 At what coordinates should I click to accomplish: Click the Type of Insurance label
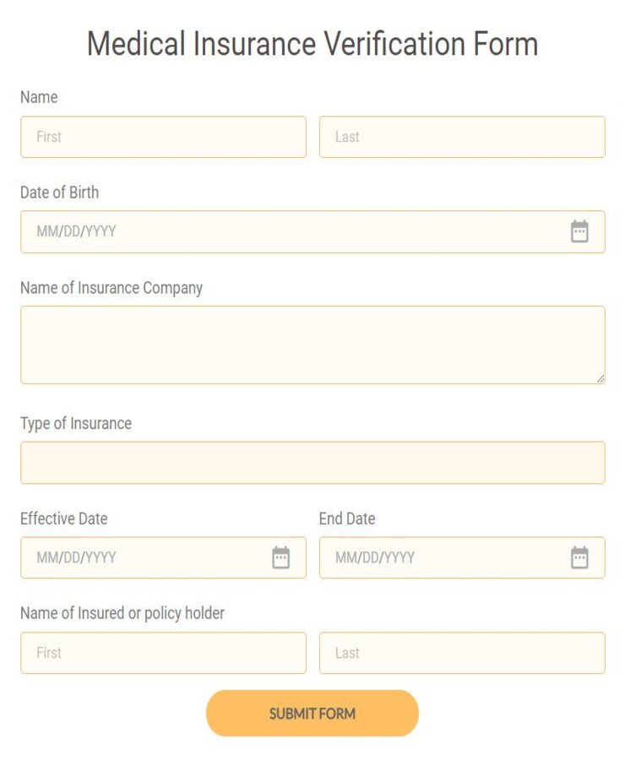(76, 423)
